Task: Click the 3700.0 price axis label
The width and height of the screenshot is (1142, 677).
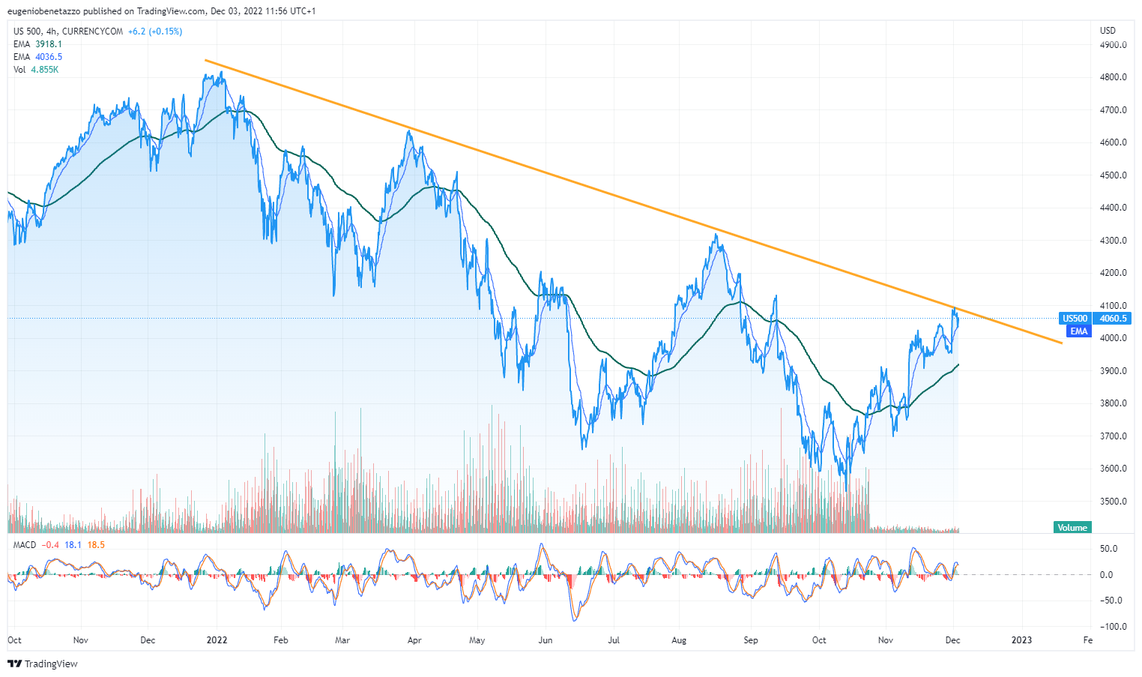Action: tap(1114, 436)
